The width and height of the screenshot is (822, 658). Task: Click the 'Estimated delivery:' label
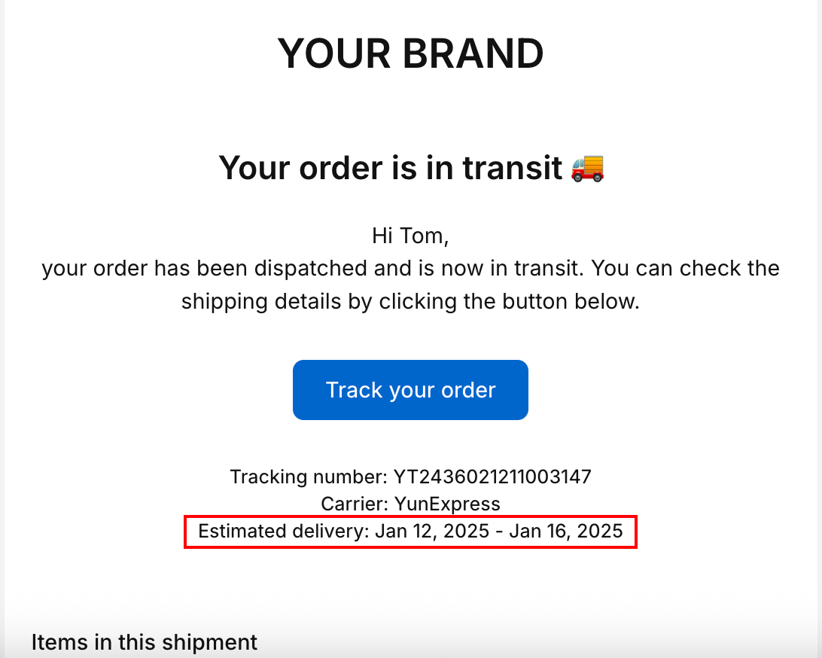(284, 531)
